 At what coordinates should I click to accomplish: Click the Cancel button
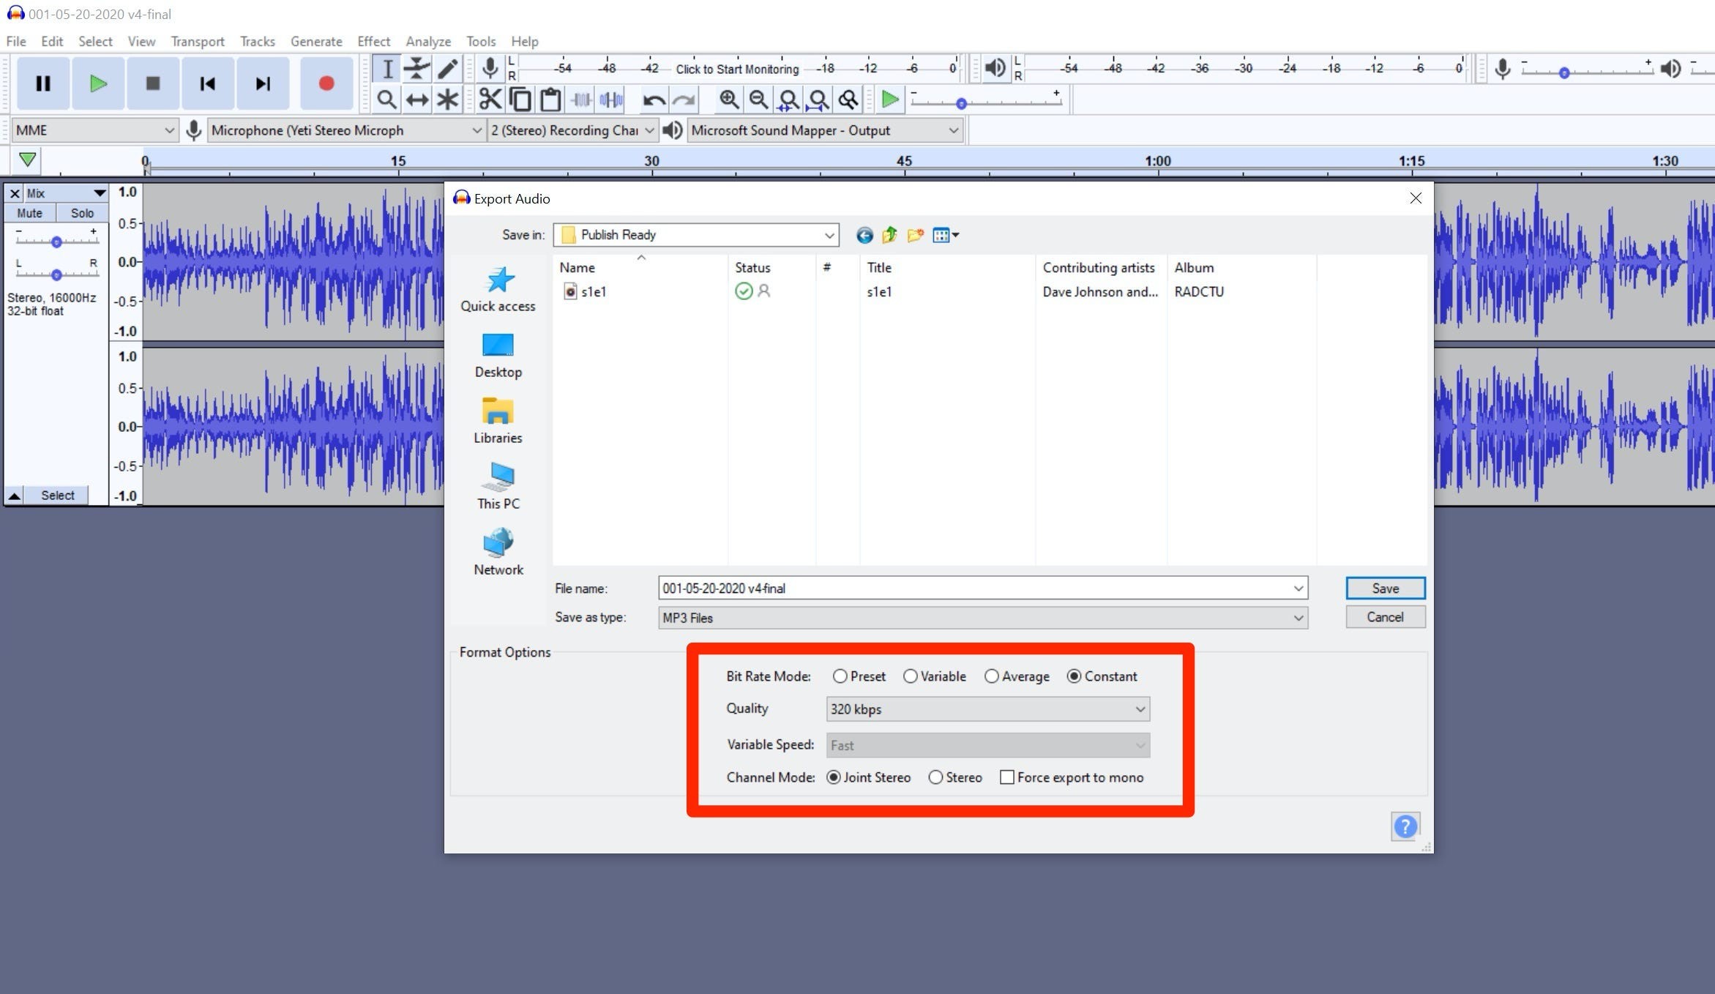click(x=1384, y=616)
